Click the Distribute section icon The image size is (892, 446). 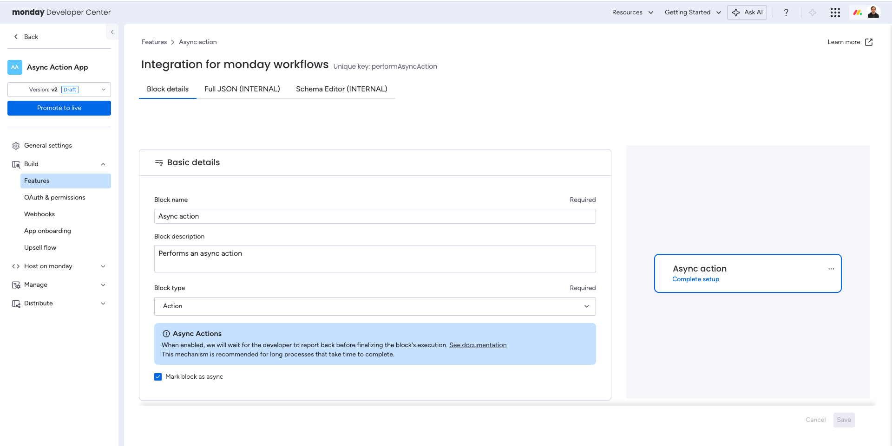click(x=16, y=304)
